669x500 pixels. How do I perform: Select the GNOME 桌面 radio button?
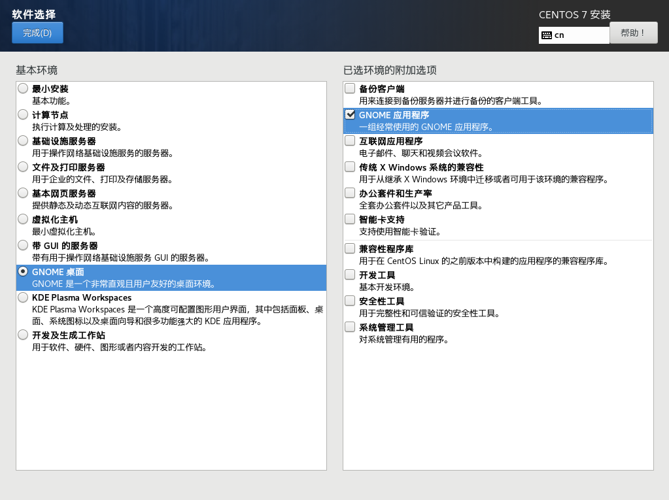click(23, 271)
